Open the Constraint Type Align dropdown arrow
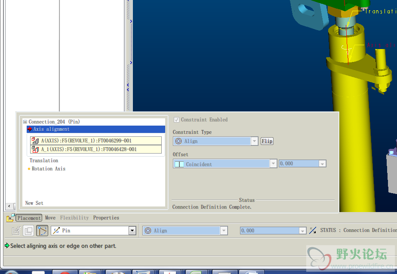Image resolution: width=397 pixels, height=274 pixels. pyautogui.click(x=254, y=141)
